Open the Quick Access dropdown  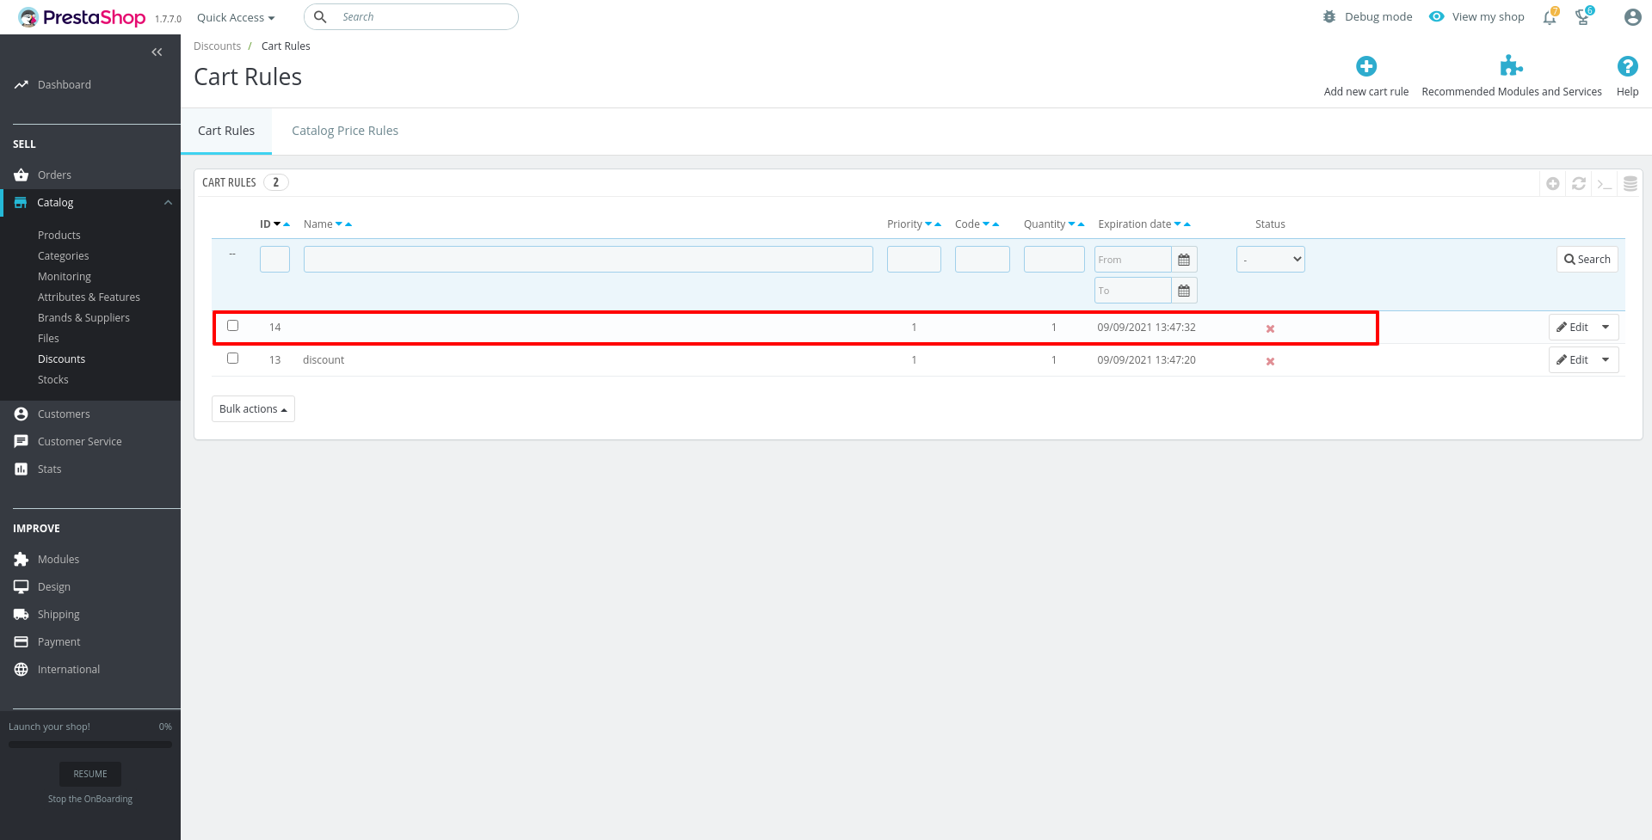235,16
